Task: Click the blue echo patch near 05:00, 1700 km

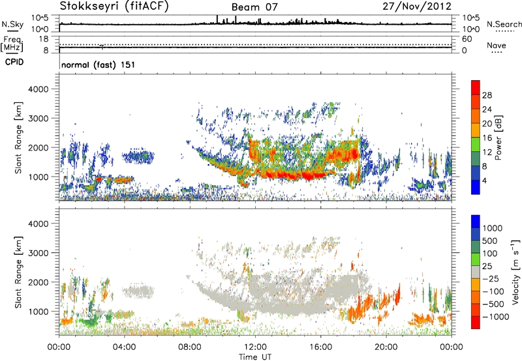Action: tap(138, 156)
